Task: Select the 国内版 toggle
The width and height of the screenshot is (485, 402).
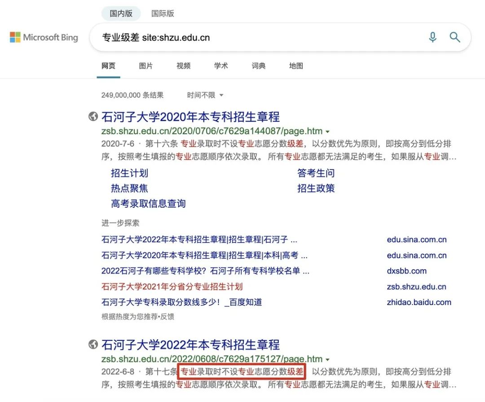Action: (121, 13)
